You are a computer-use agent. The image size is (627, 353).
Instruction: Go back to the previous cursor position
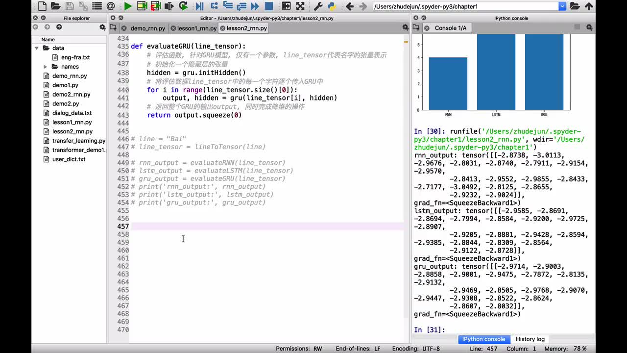click(x=349, y=6)
